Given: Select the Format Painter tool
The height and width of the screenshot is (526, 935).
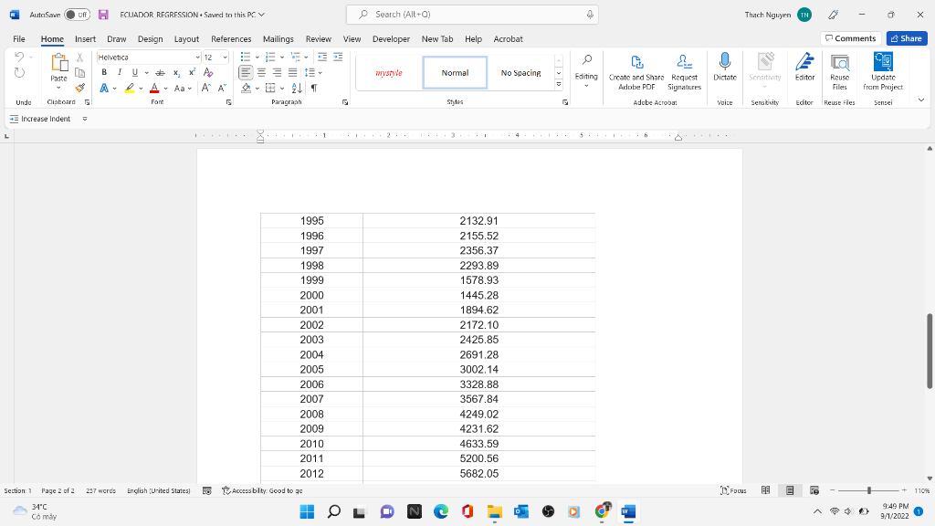Looking at the screenshot, I should [80, 88].
